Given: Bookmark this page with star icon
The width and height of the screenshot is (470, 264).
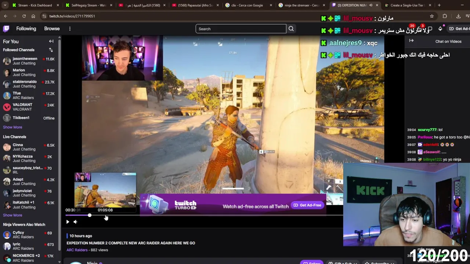Looking at the screenshot, I should [x=432, y=16].
